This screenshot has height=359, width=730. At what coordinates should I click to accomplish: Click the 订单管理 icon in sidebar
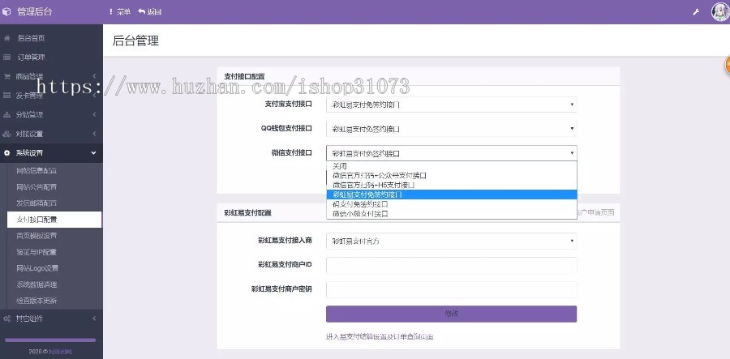7,58
